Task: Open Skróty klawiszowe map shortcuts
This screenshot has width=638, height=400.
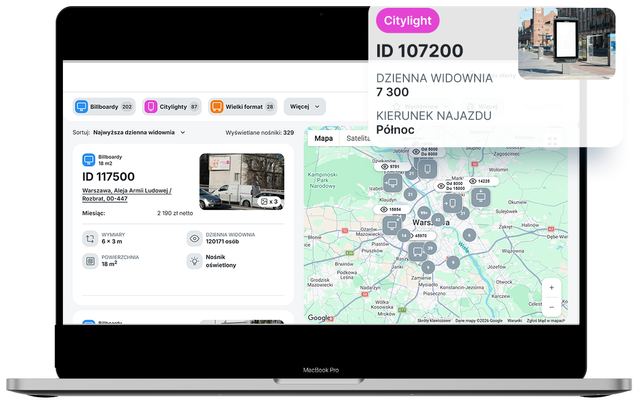Action: 434,321
